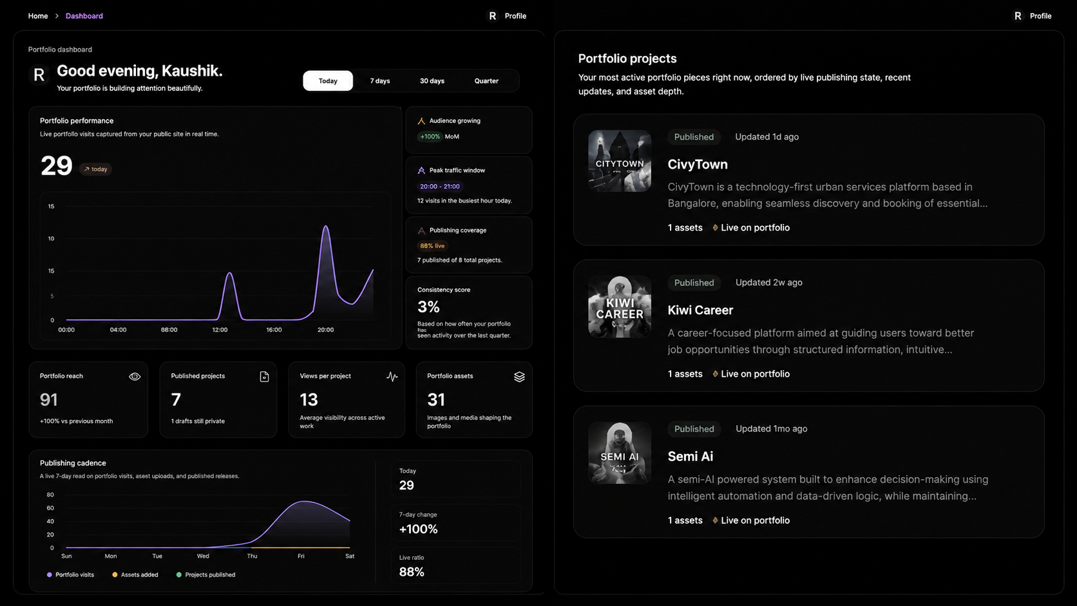
Task: Click the +100% MoM badge
Action: 430,137
